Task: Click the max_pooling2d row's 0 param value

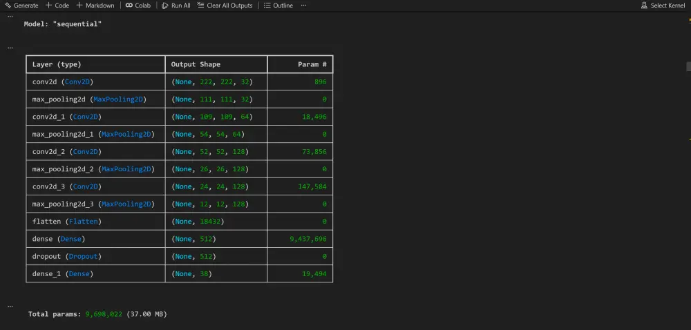Action: (x=324, y=99)
